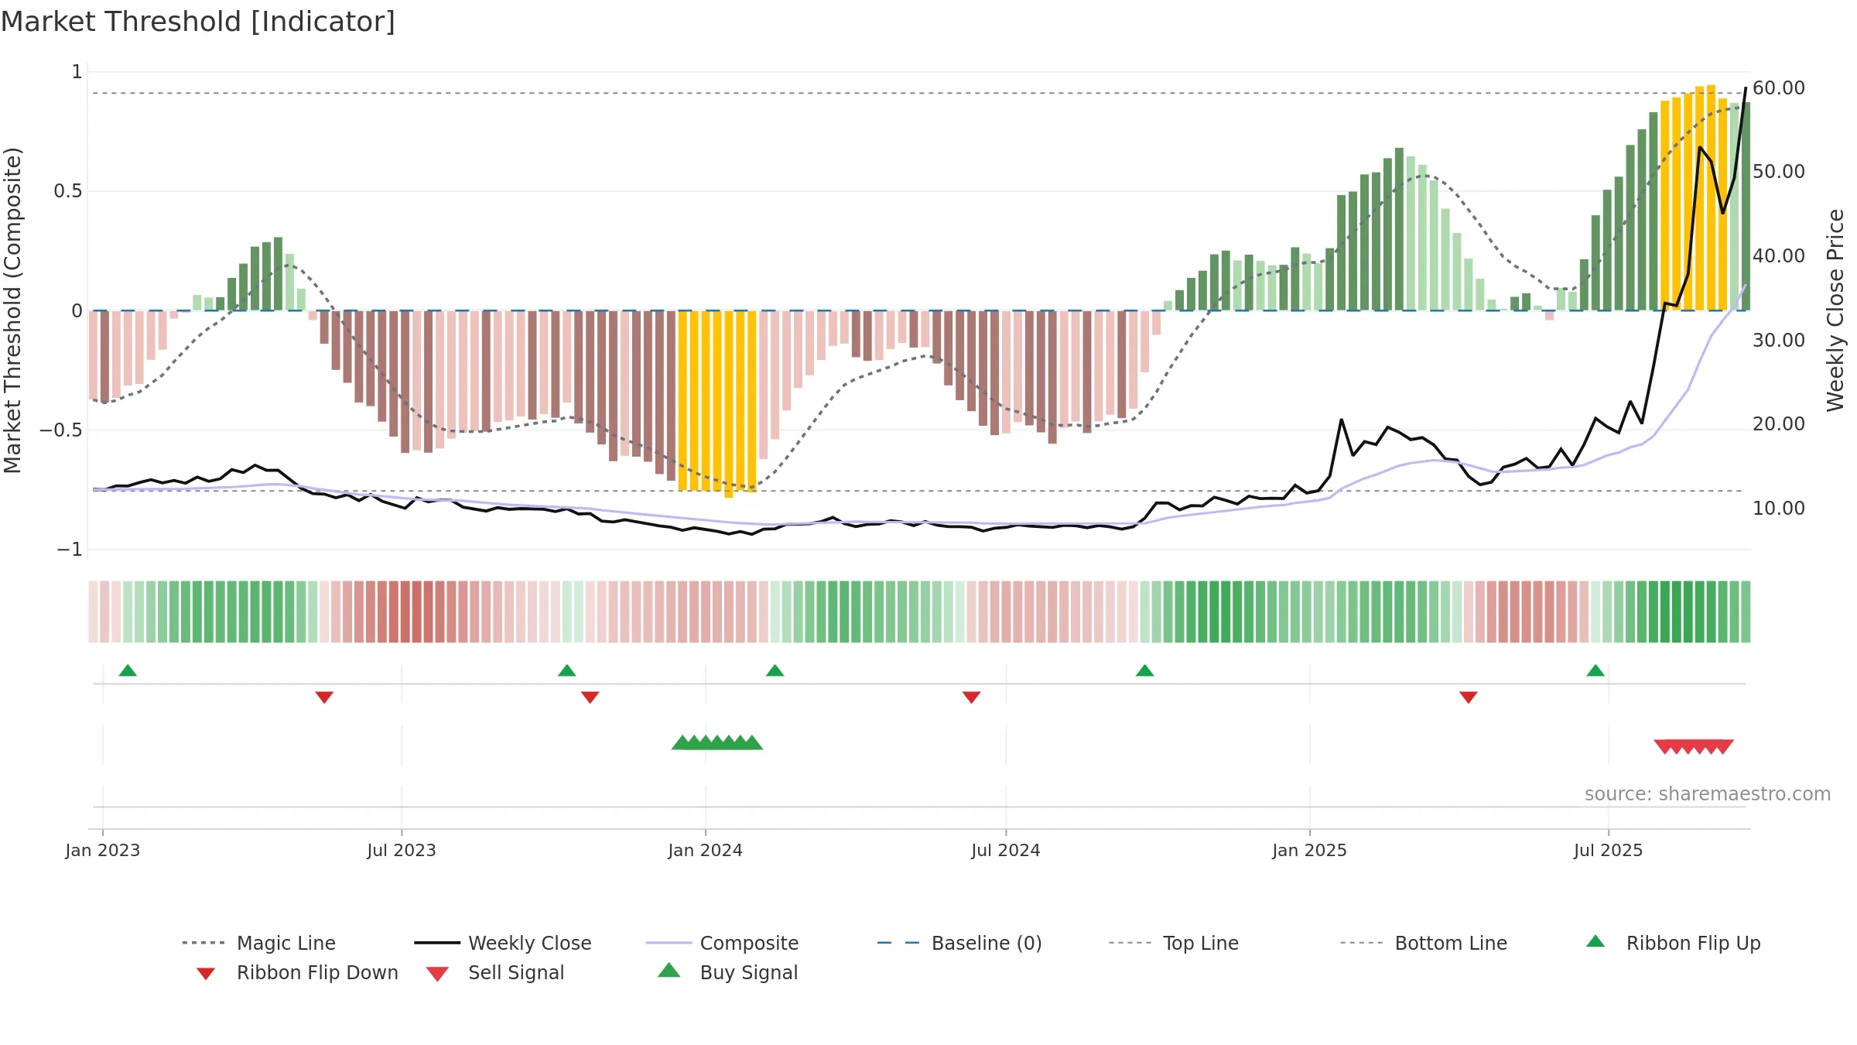Click the green flip-up marker before Jul 2025
The height and width of the screenshot is (1045, 1857).
pos(1595,670)
